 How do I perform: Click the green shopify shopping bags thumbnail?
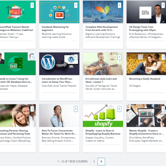click(x=103, y=116)
